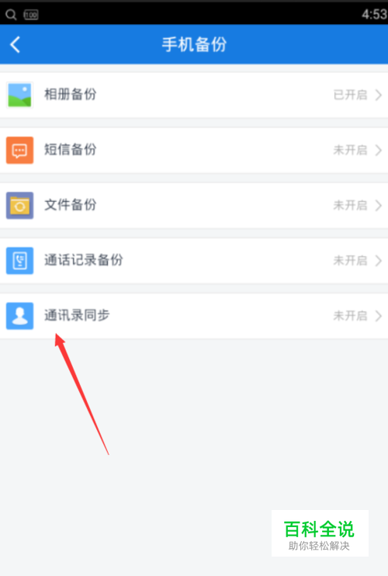
Task: Tap the search icon in status bar
Action: click(11, 15)
